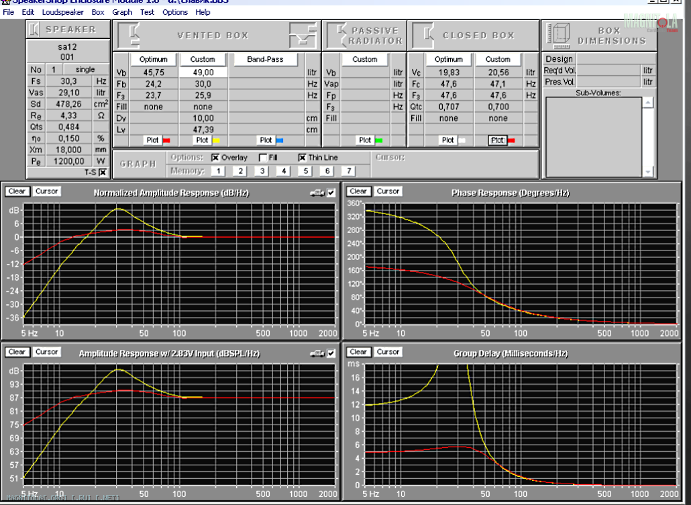691x505 pixels.
Task: Click red swatch for Vented Optimum plot
Action: click(166, 140)
